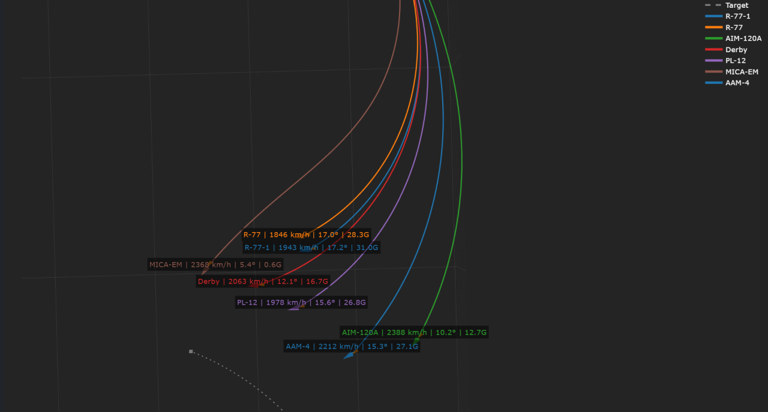The width and height of the screenshot is (768, 412).
Task: Click the AIM-120A legend item
Action: pyautogui.click(x=743, y=38)
